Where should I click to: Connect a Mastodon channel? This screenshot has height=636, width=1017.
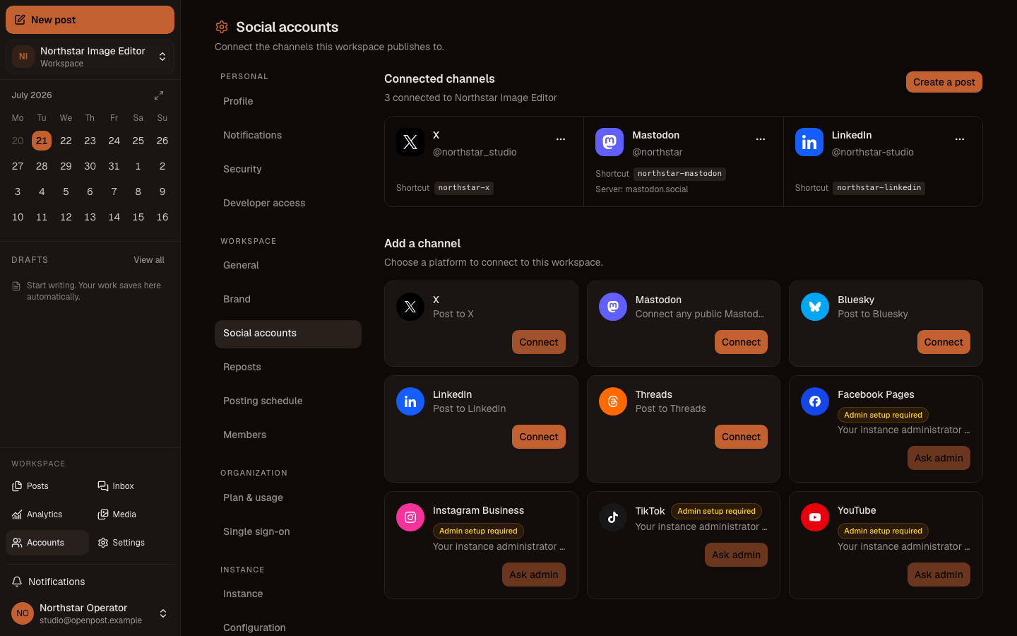[x=741, y=342]
